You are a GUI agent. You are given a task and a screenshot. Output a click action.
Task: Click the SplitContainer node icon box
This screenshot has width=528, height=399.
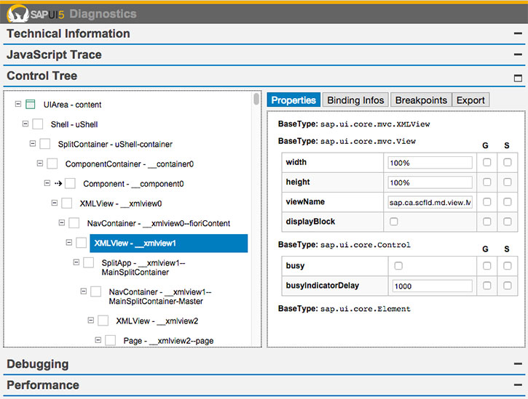[x=44, y=144]
